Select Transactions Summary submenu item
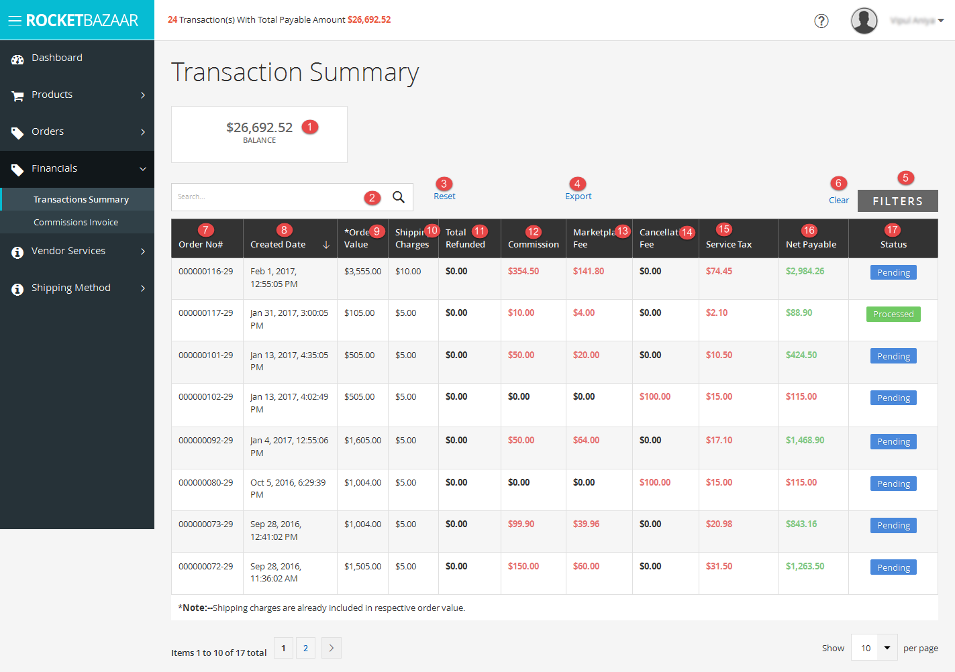Viewport: 955px width, 672px height. [81, 199]
